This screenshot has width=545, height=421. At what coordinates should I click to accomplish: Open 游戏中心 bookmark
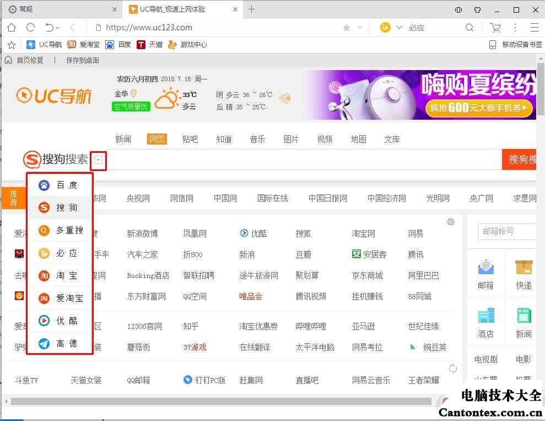[187, 45]
